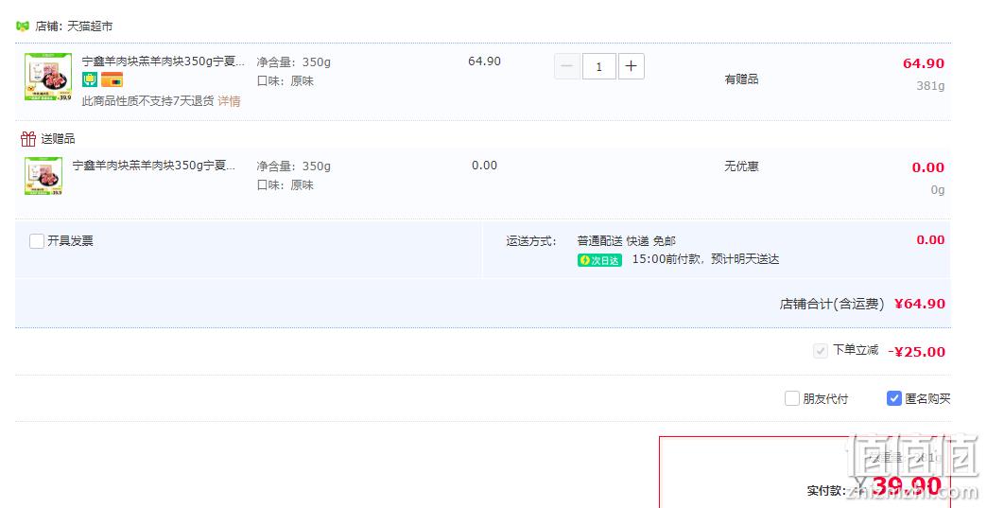Open the first 宁鑫羊肉块 product title

[x=163, y=61]
